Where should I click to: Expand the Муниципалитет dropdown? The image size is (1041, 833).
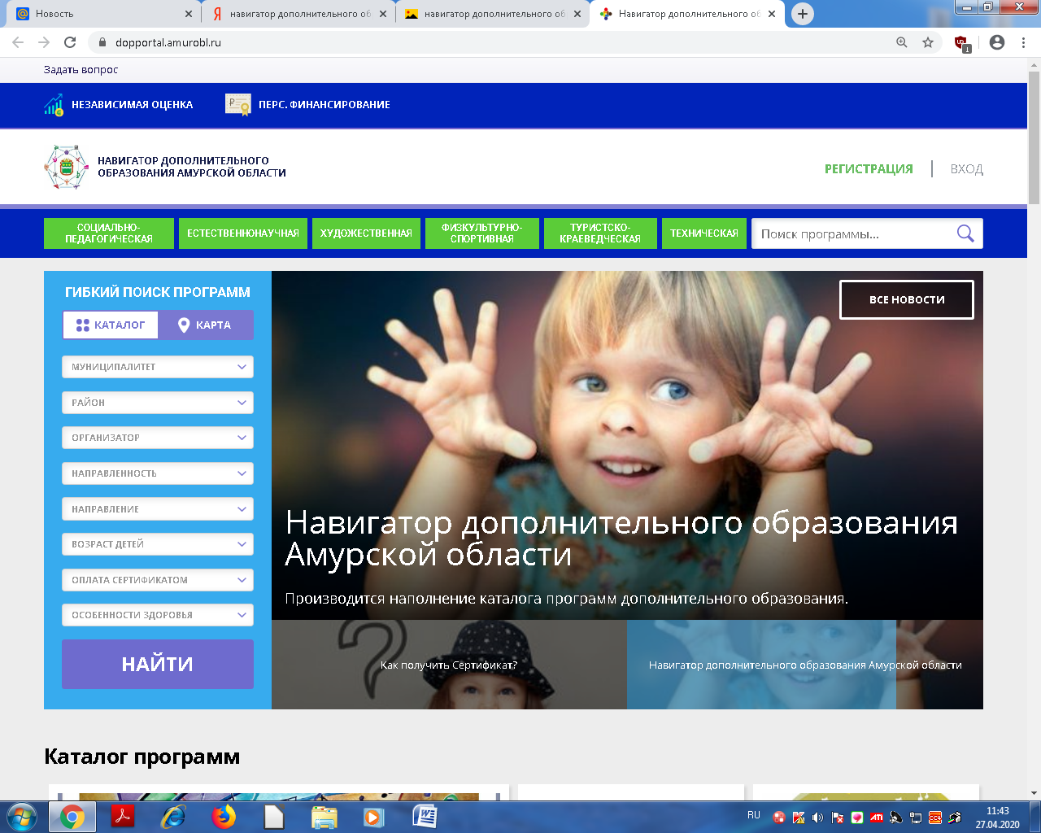pos(158,367)
